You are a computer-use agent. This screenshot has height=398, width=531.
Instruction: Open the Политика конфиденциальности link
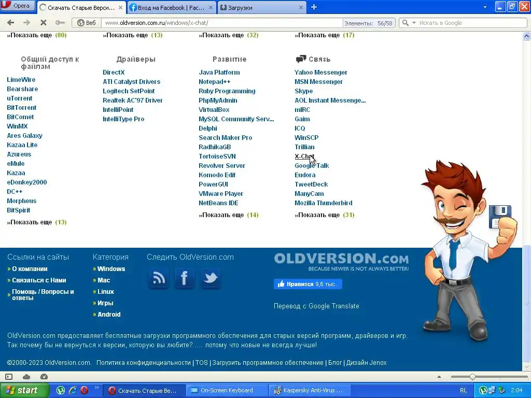(144, 362)
